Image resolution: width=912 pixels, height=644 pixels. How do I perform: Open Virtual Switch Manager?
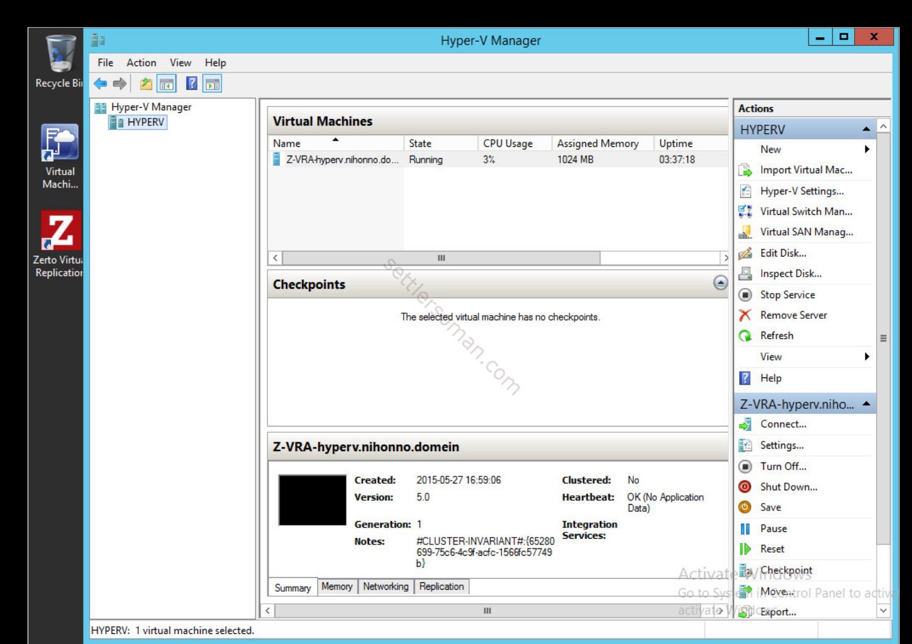tap(809, 211)
